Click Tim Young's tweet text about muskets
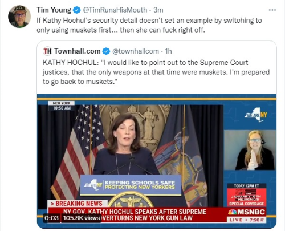The width and height of the screenshot is (285, 231). (x=149, y=25)
